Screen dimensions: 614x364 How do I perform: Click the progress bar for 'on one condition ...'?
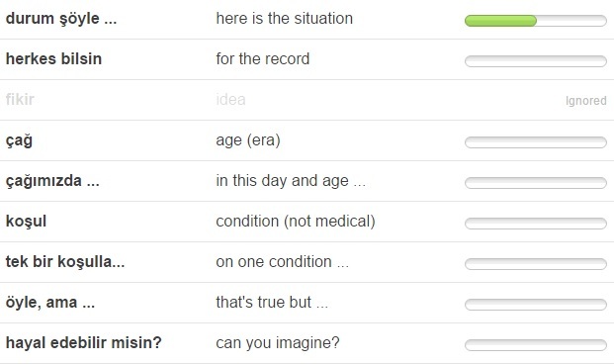click(535, 264)
